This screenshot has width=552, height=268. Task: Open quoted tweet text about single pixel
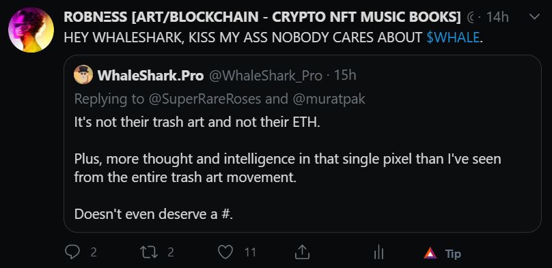[288, 168]
